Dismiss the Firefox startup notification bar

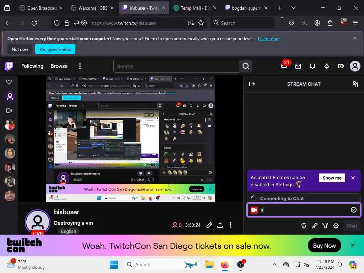[355, 38]
